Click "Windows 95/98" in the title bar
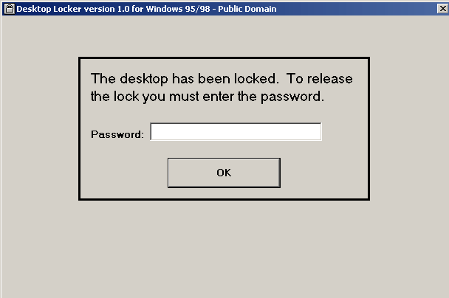The image size is (449, 298). click(x=178, y=9)
